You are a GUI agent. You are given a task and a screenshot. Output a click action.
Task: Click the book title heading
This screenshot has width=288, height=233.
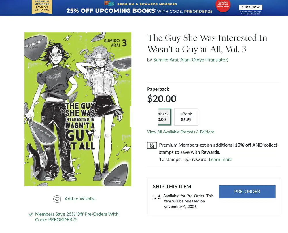click(x=207, y=43)
